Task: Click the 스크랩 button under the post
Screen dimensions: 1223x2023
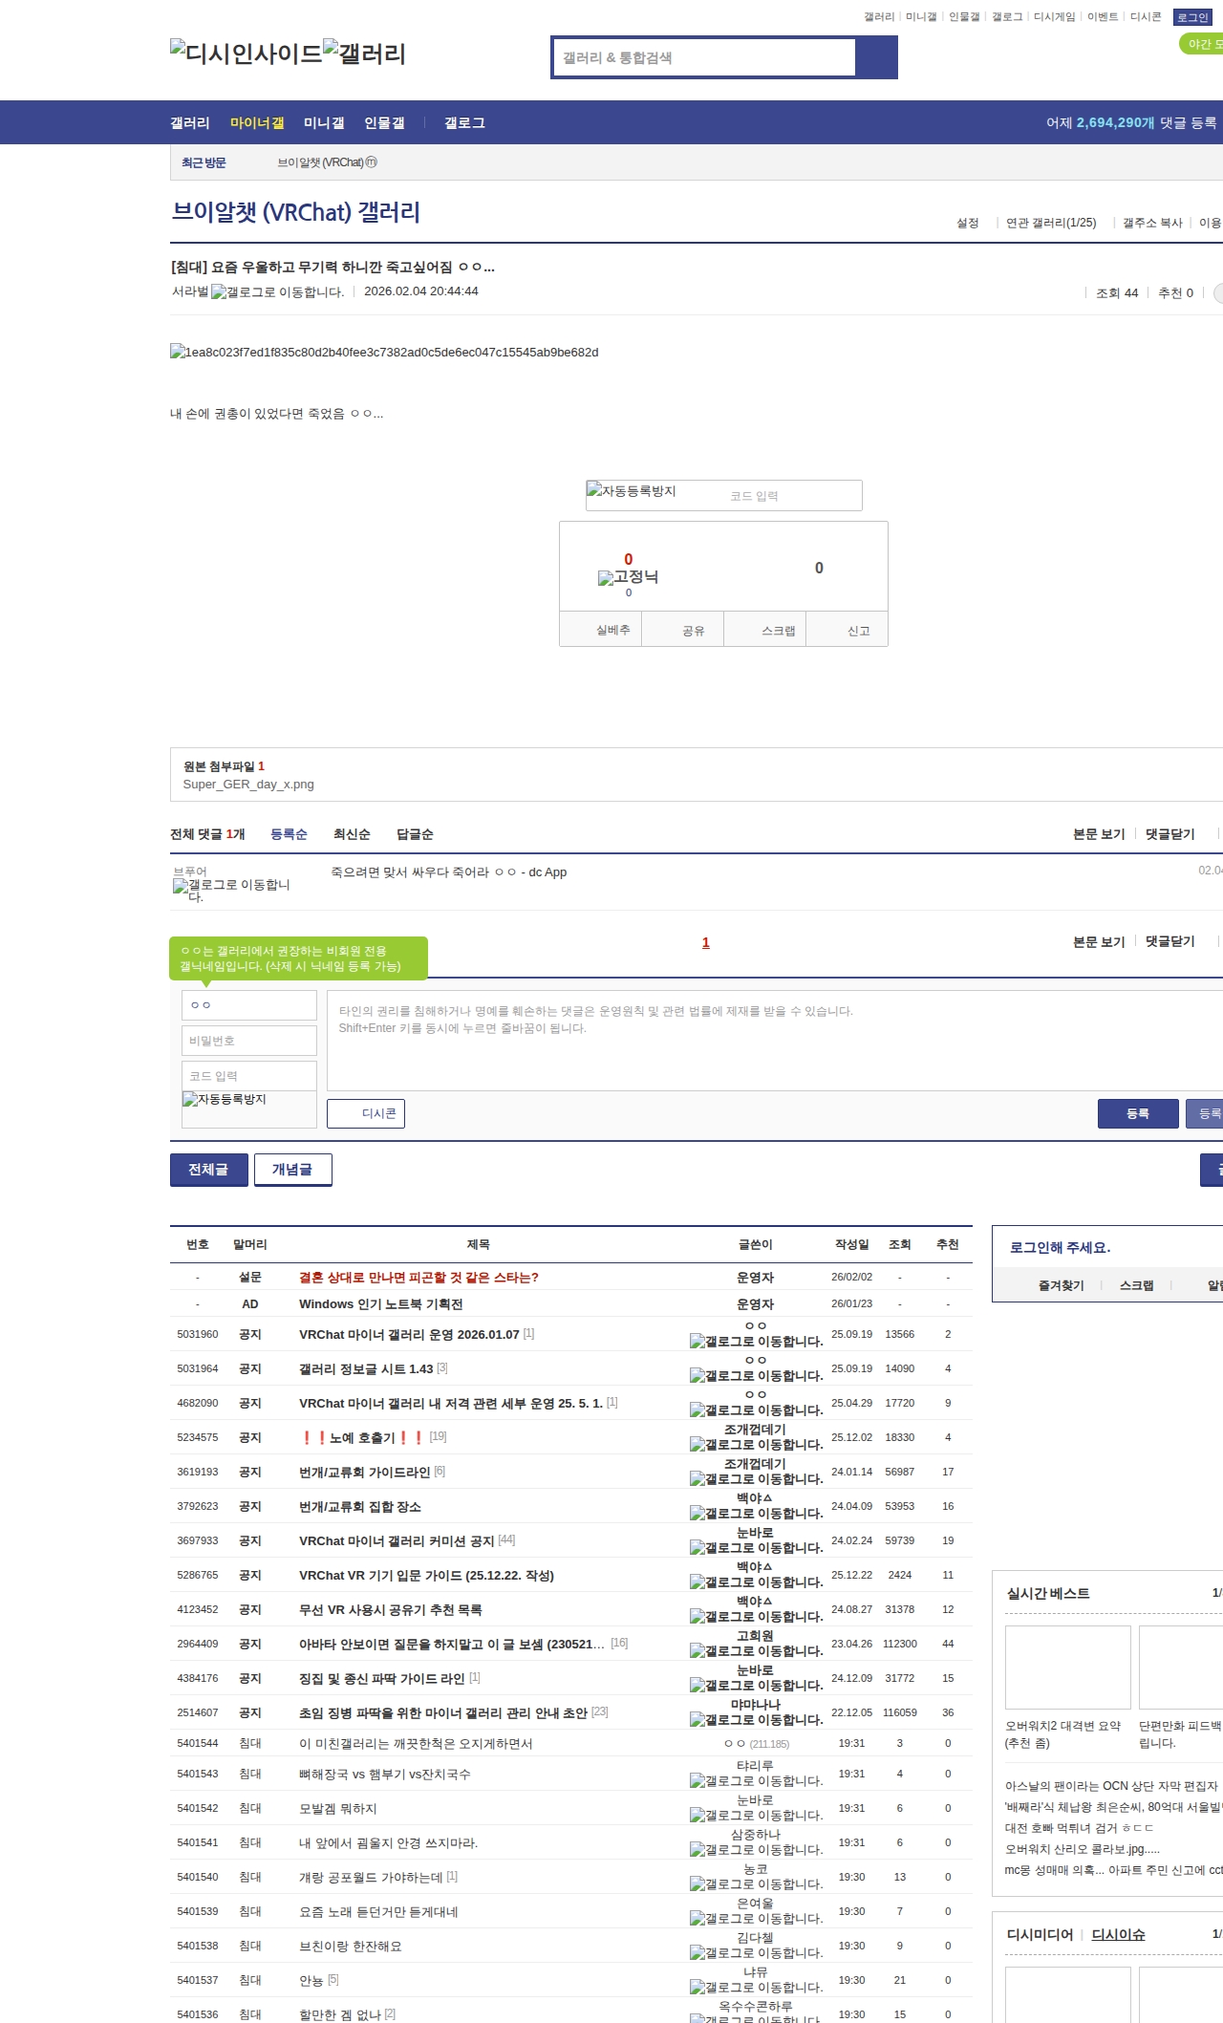Action: tap(778, 631)
